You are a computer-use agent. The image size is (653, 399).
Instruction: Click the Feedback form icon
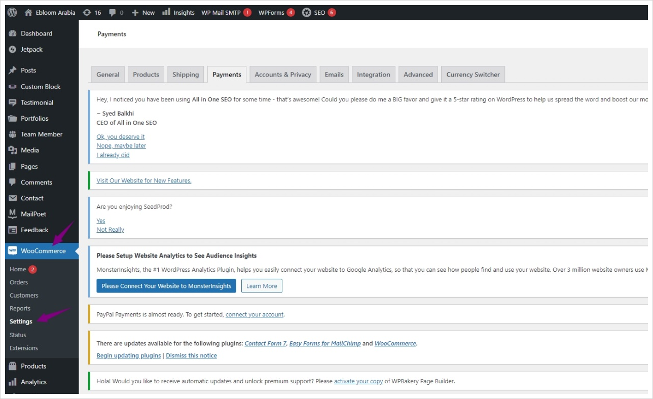coord(13,230)
